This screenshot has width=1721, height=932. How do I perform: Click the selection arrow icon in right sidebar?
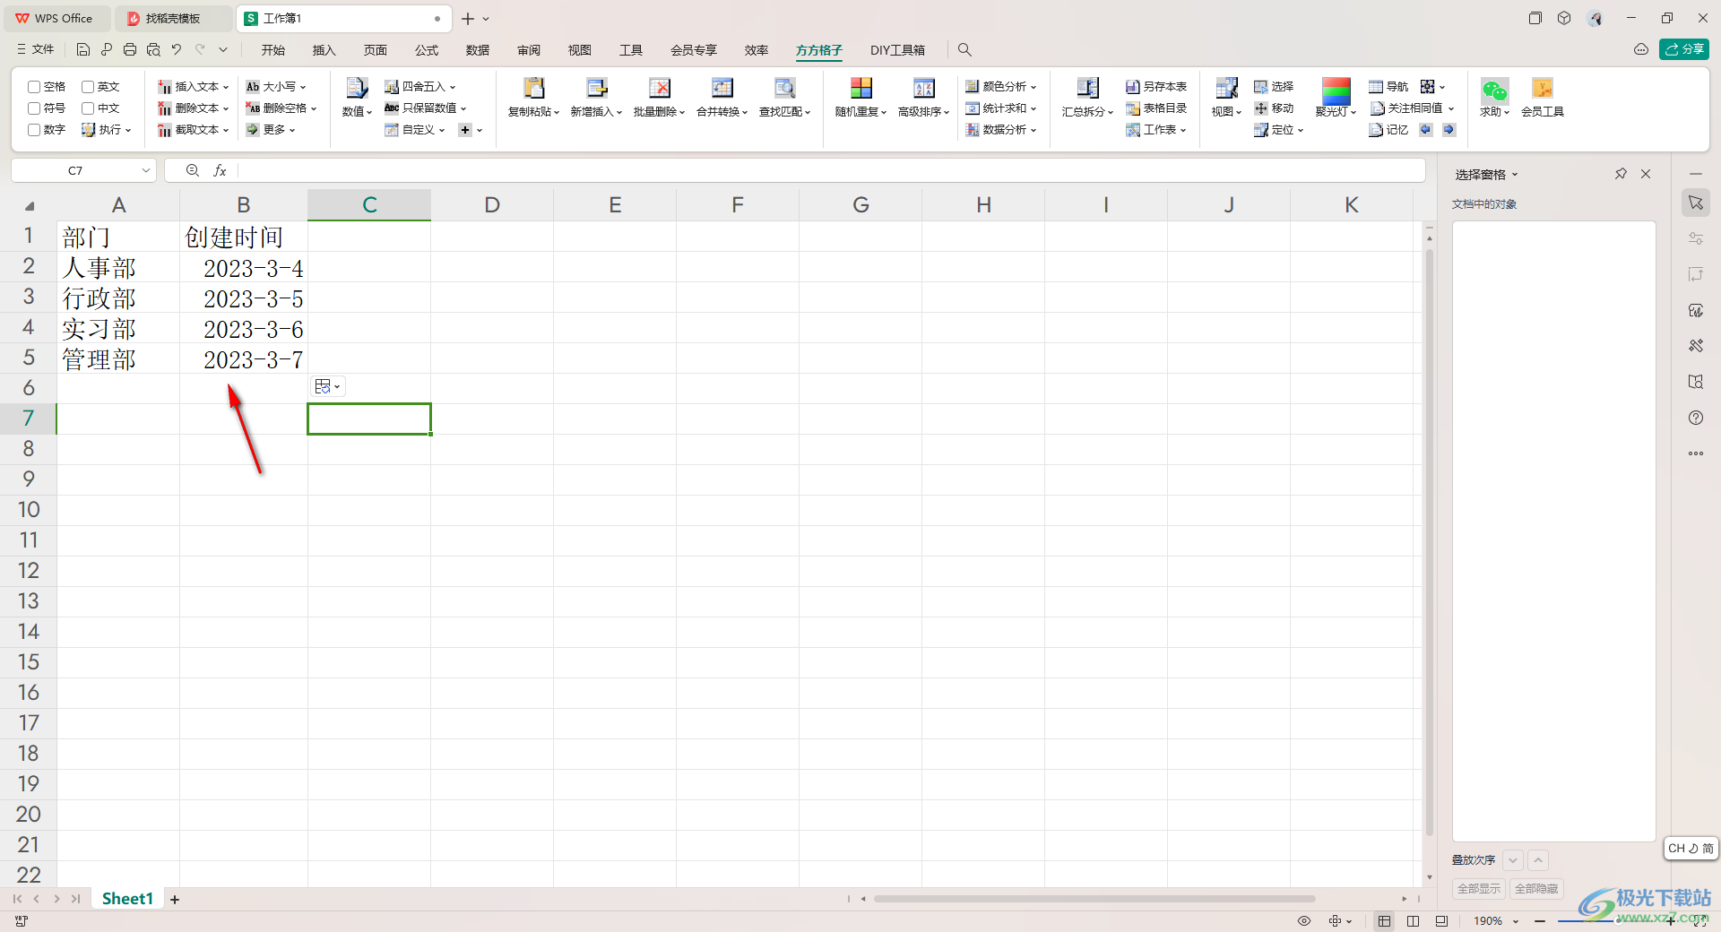click(1696, 203)
